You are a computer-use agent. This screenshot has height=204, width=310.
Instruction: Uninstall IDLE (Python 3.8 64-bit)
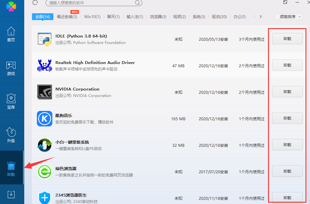coord(287,38)
